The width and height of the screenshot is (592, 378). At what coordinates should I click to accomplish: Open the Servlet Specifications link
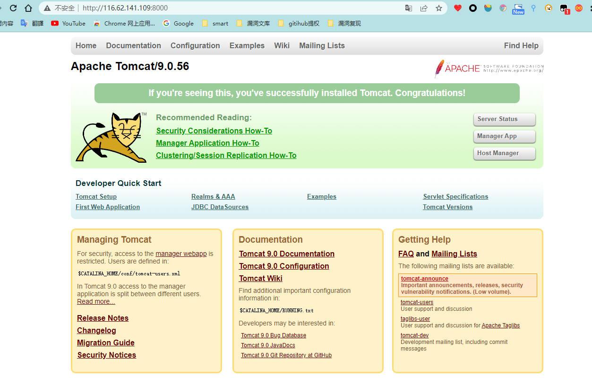coord(455,196)
